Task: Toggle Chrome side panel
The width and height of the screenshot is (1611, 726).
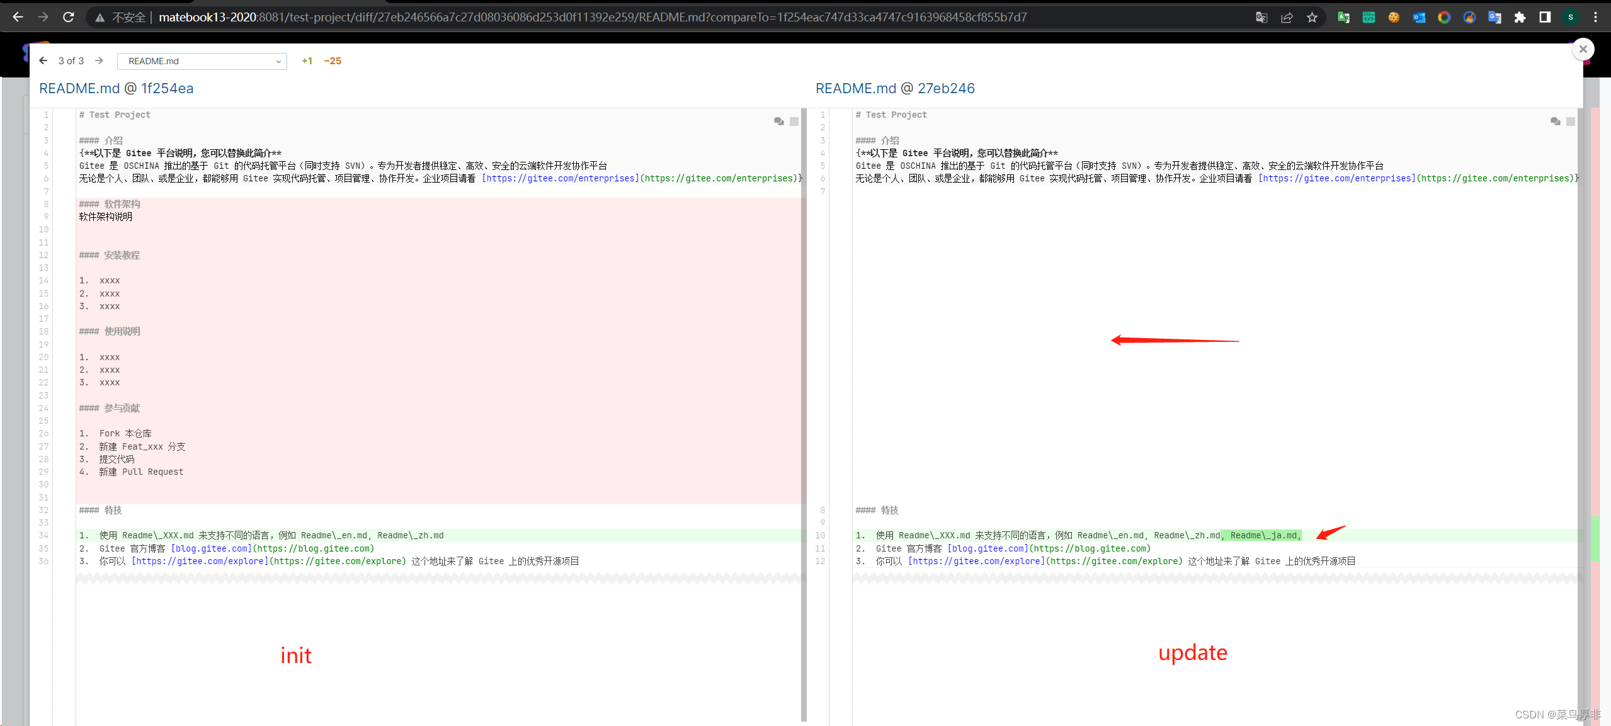Action: coord(1545,18)
